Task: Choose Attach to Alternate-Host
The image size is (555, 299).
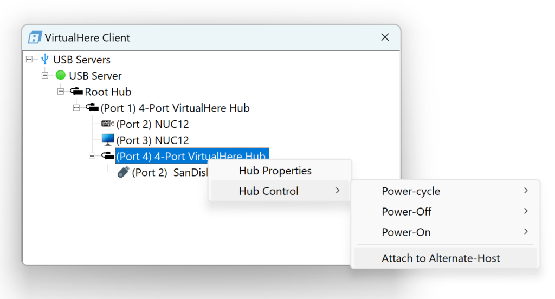Action: coord(440,258)
